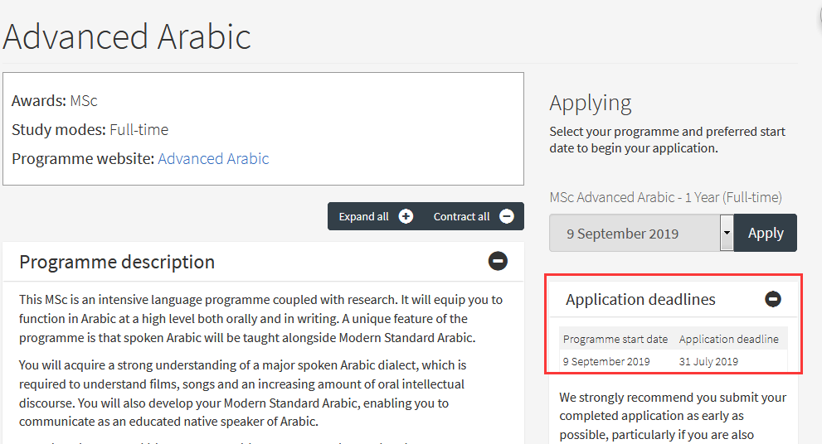Click the Application deadlines section heading
Viewport: 822px width, 444px height.
coord(640,300)
